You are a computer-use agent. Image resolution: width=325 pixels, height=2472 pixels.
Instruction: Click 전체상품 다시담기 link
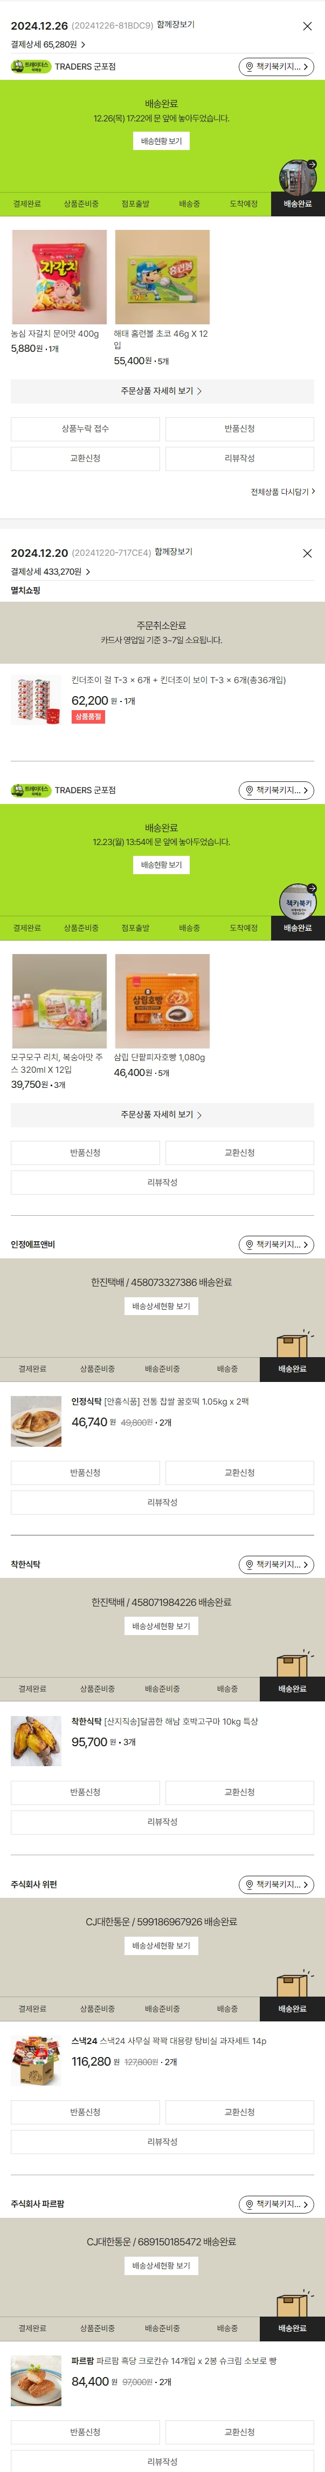coord(282,492)
